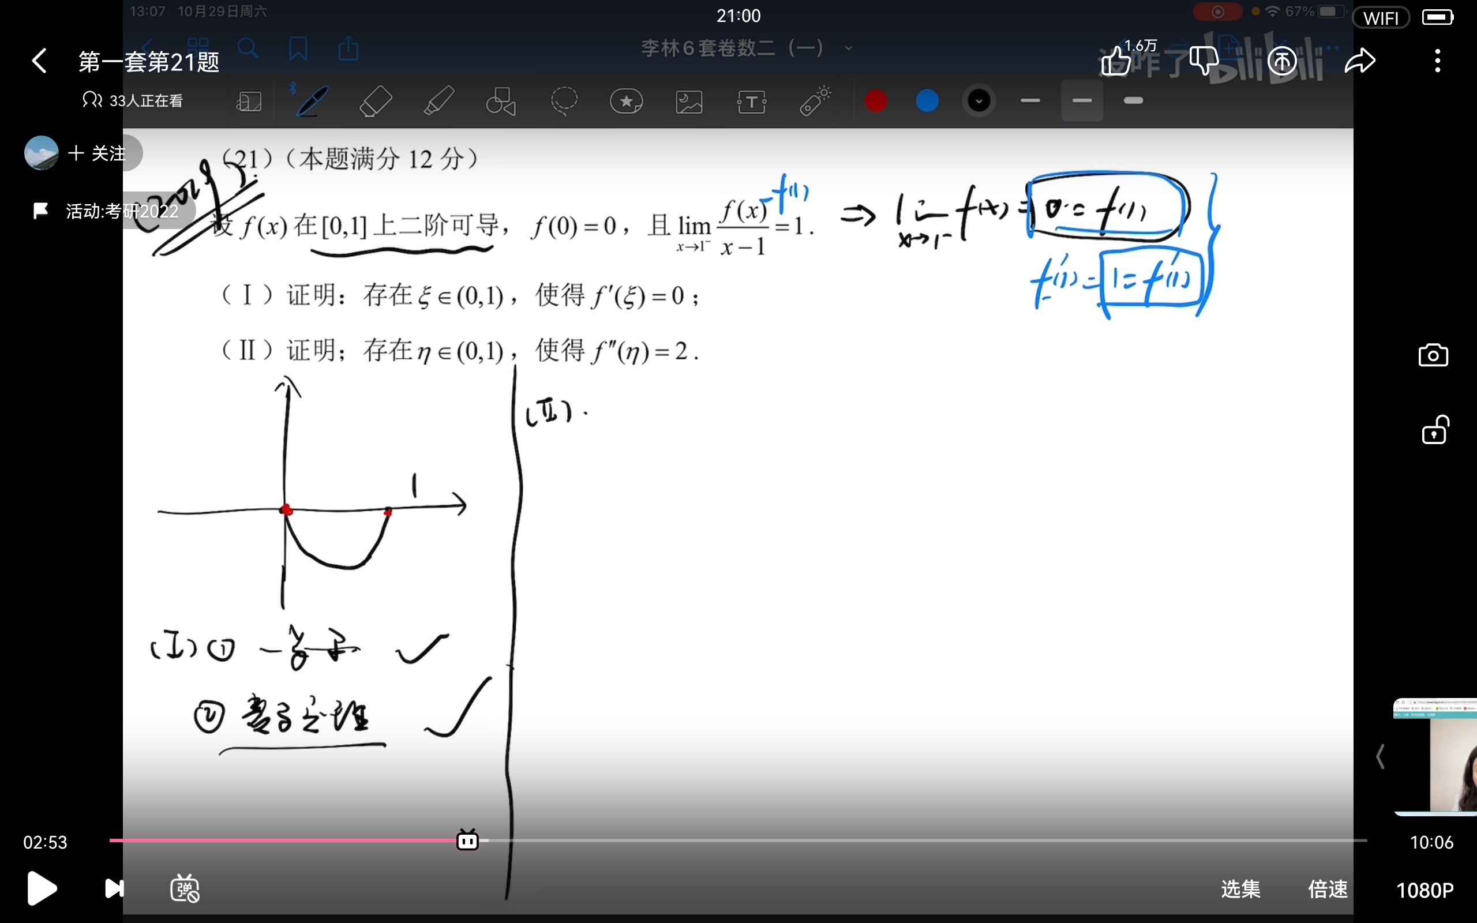The image size is (1477, 923).
Task: Open the 1080P quality selector
Action: (1424, 890)
